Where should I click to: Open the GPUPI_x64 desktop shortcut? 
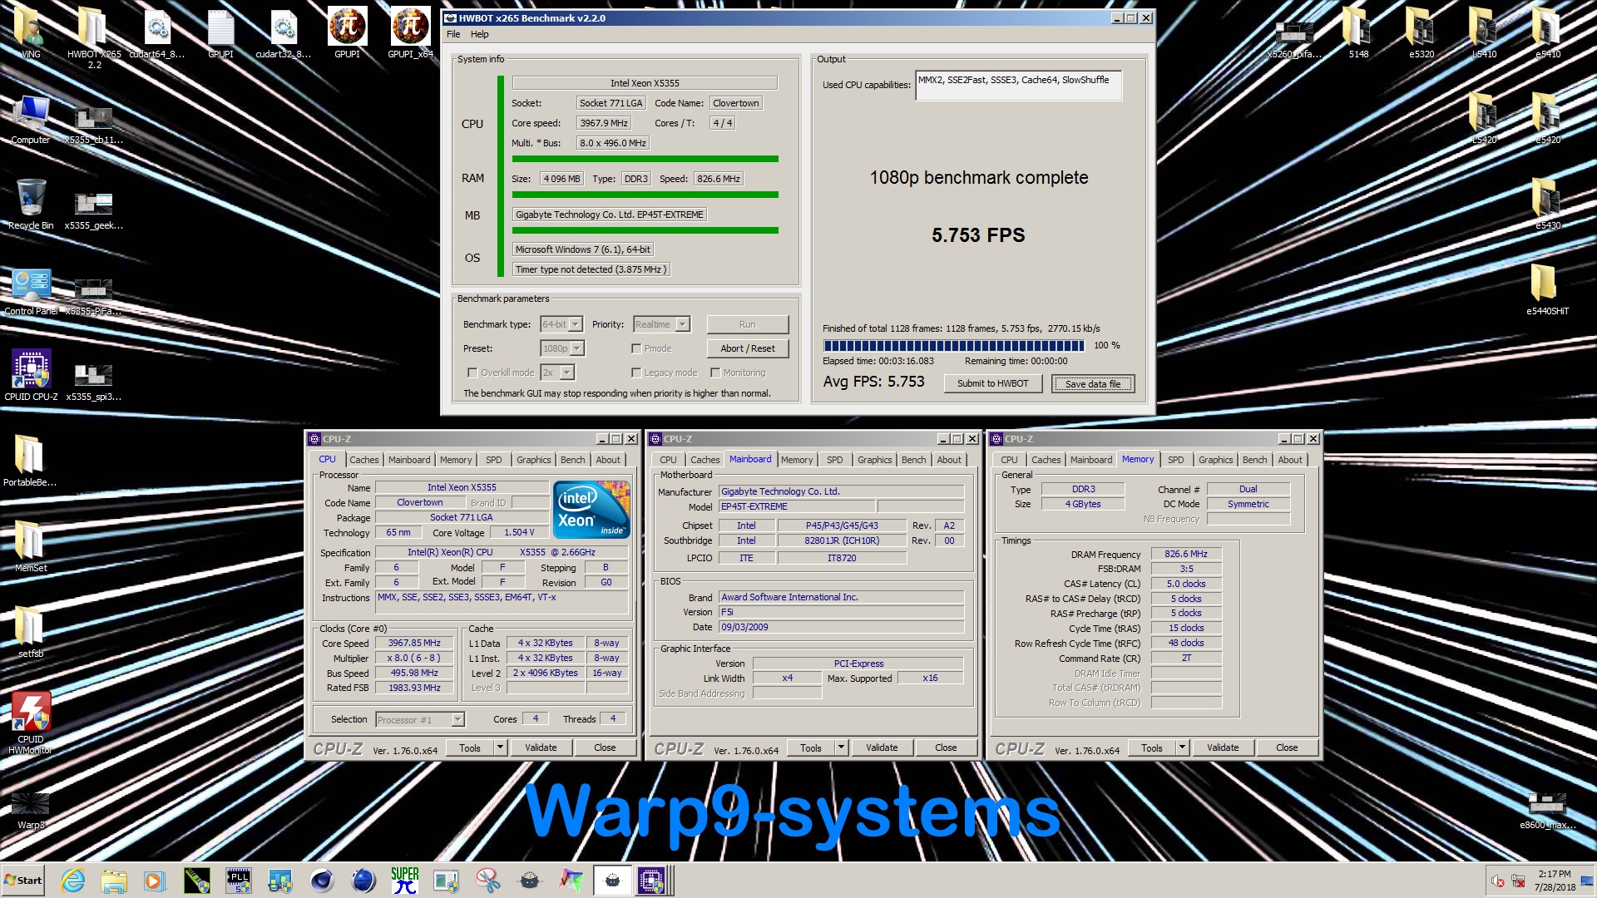[410, 33]
